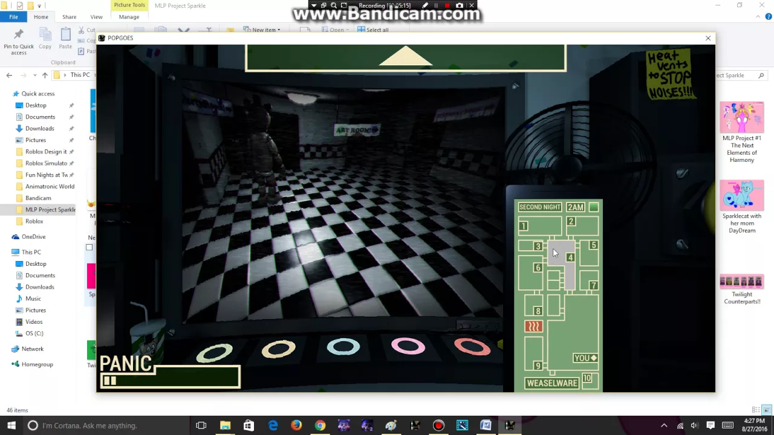Open Task View on taskbar
Screen dimensions: 774x435
pyautogui.click(x=201, y=425)
